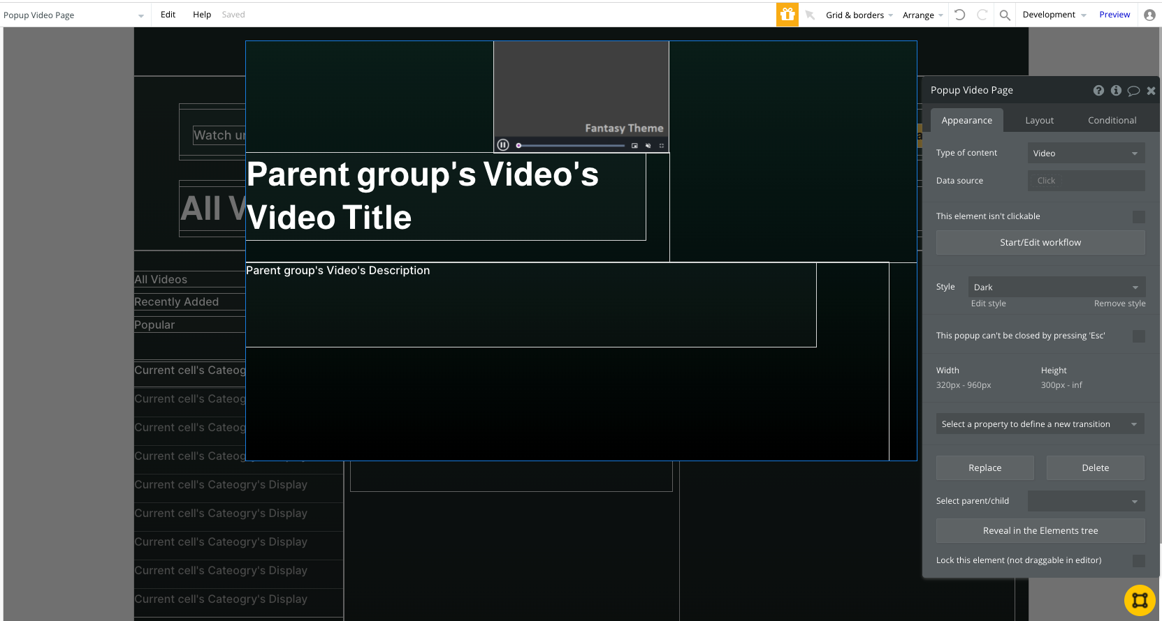Click the Fantasy Theme label on video
Viewport: 1162px width, 621px height.
tap(624, 128)
